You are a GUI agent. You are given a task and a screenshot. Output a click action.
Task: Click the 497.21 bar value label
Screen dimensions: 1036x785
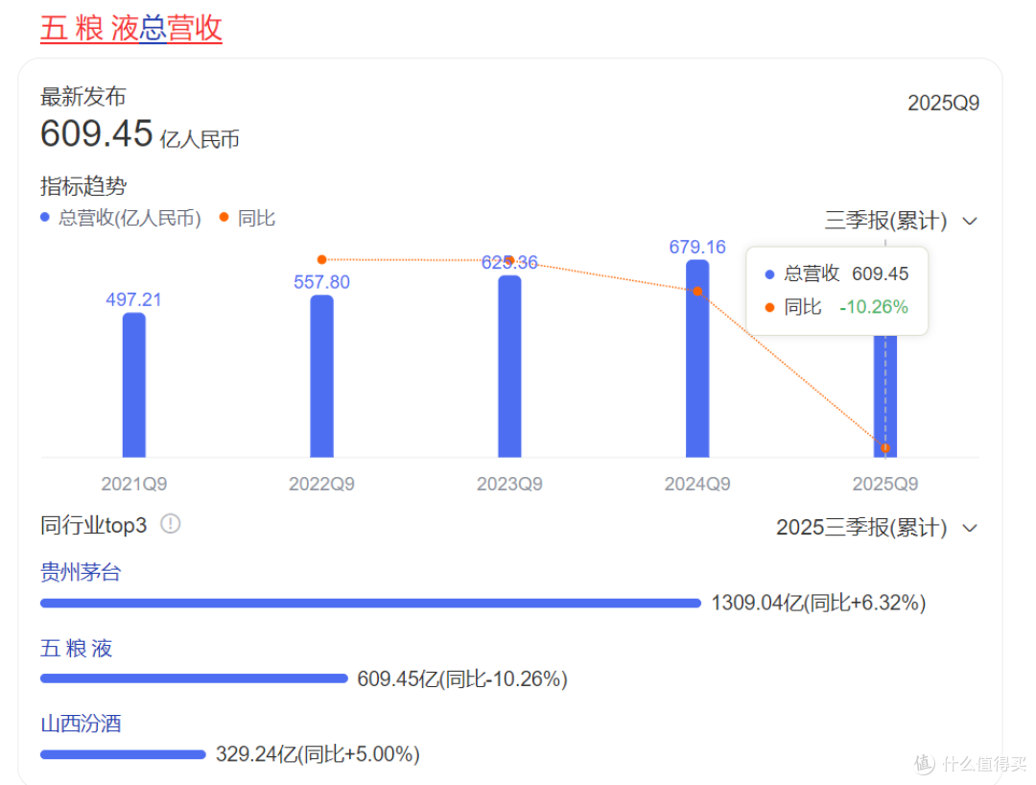tap(134, 300)
